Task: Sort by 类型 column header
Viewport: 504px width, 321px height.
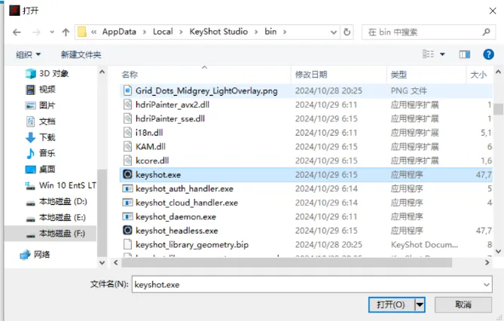Action: pos(399,75)
